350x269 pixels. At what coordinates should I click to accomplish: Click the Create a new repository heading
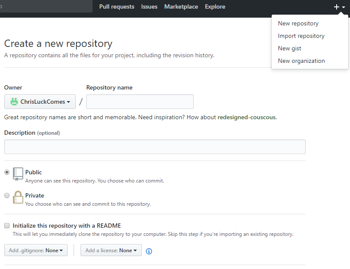(58, 43)
